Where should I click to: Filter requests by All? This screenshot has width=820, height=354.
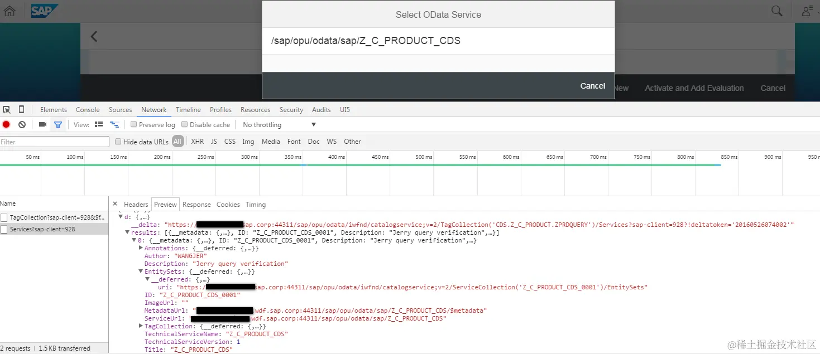(x=178, y=142)
